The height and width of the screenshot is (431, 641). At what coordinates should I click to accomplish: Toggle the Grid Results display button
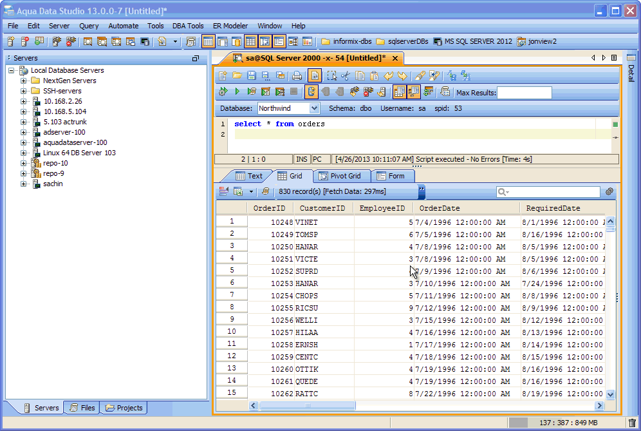point(399,91)
